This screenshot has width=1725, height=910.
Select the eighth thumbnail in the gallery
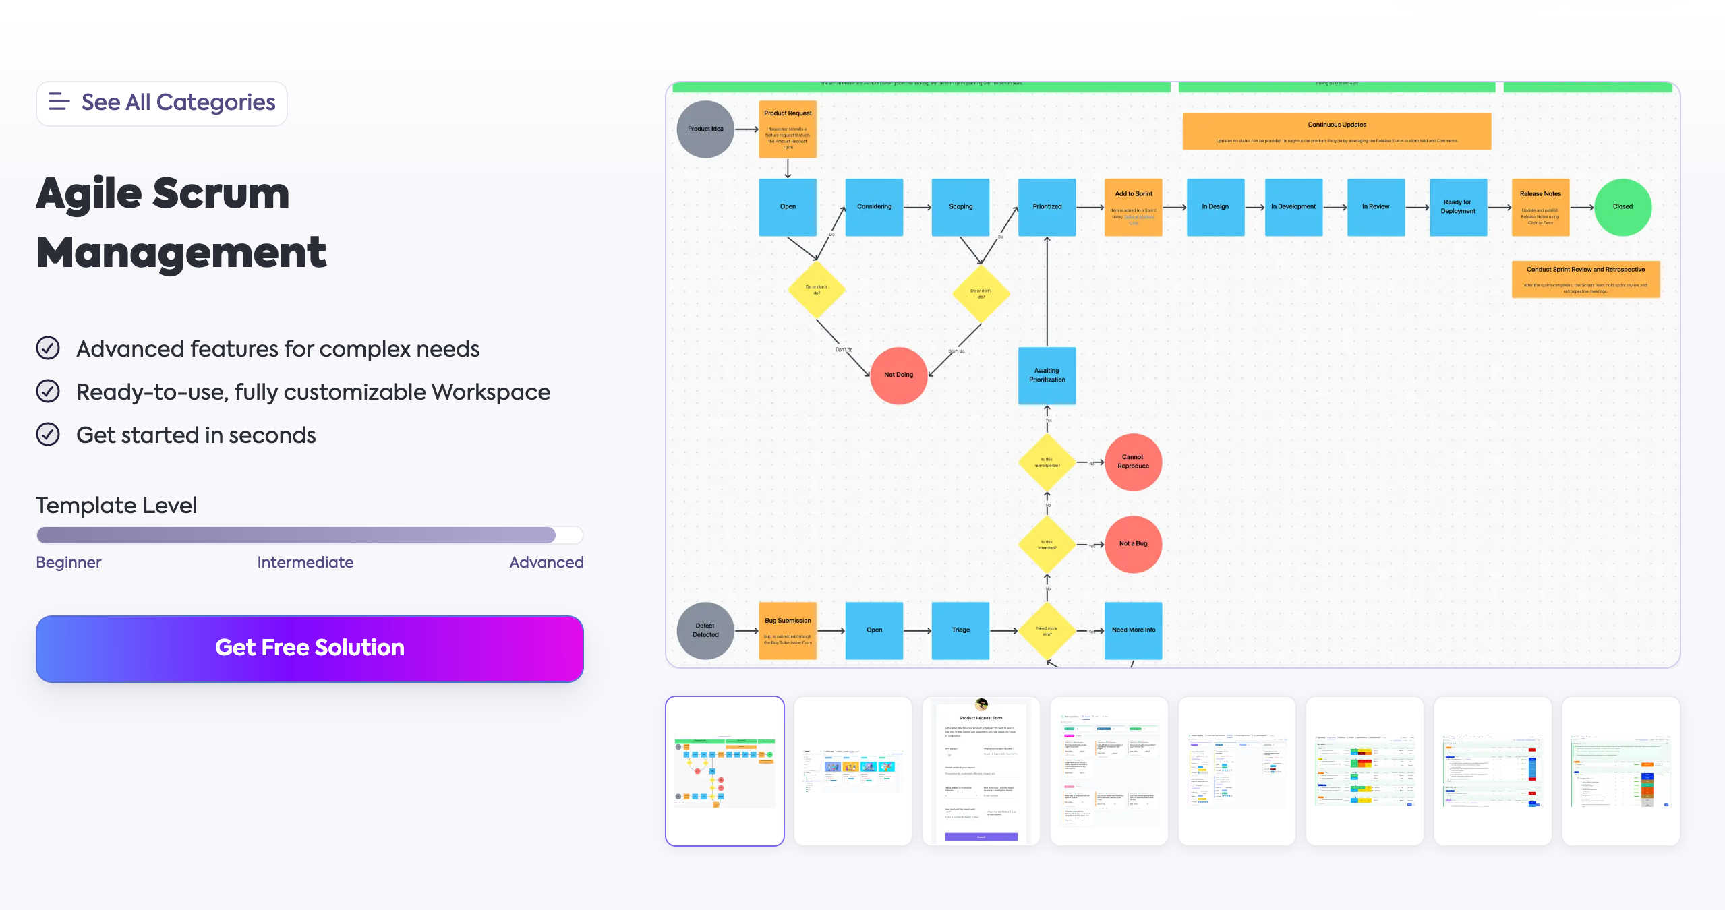pos(1621,771)
